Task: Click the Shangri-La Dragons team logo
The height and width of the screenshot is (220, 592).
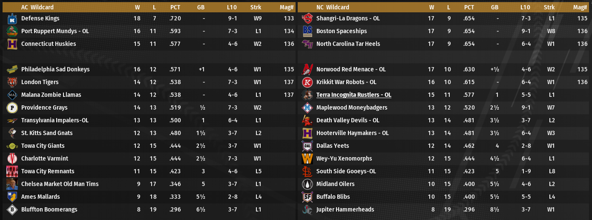Action: tap(307, 19)
